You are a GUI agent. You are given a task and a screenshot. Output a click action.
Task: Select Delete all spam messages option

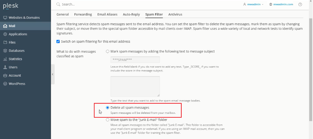[107, 108]
